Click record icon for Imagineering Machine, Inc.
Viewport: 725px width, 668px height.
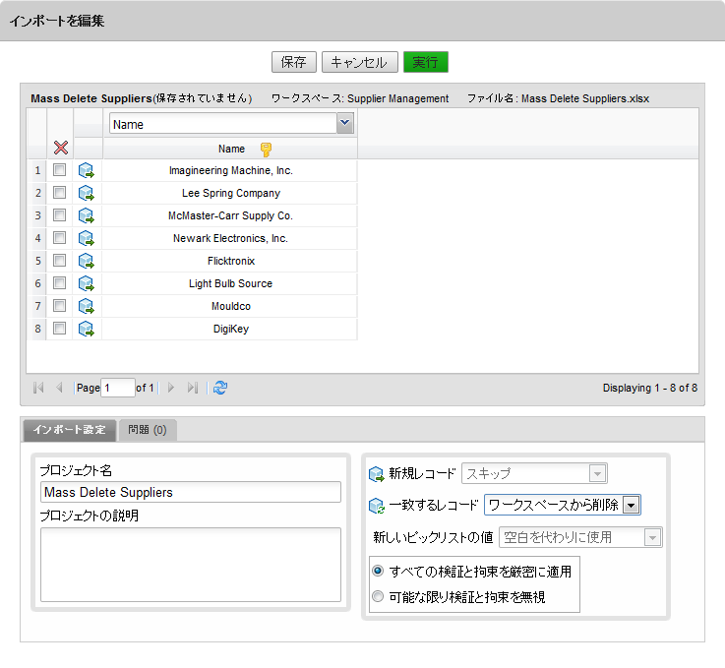coord(87,170)
